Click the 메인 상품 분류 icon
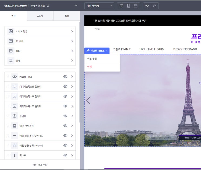This screenshot has width=201, height=170. click(x=15, y=126)
